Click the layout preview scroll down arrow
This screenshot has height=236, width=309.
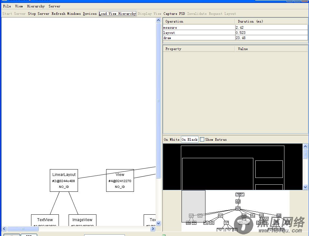coord(305,187)
